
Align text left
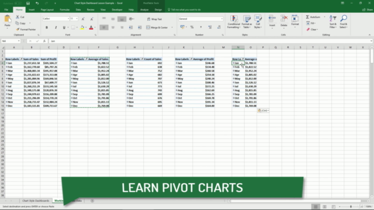(104, 27)
